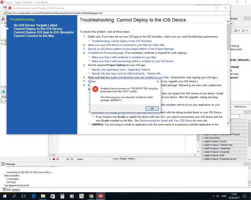Click the 'Synchronizing the Xcode with Your iOS Device' link
This screenshot has height=200, width=251.
pos(166,120)
